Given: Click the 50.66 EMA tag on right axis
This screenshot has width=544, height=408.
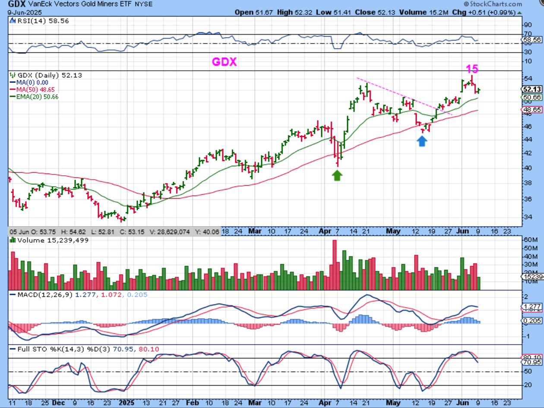Looking at the screenshot, I should (531, 98).
